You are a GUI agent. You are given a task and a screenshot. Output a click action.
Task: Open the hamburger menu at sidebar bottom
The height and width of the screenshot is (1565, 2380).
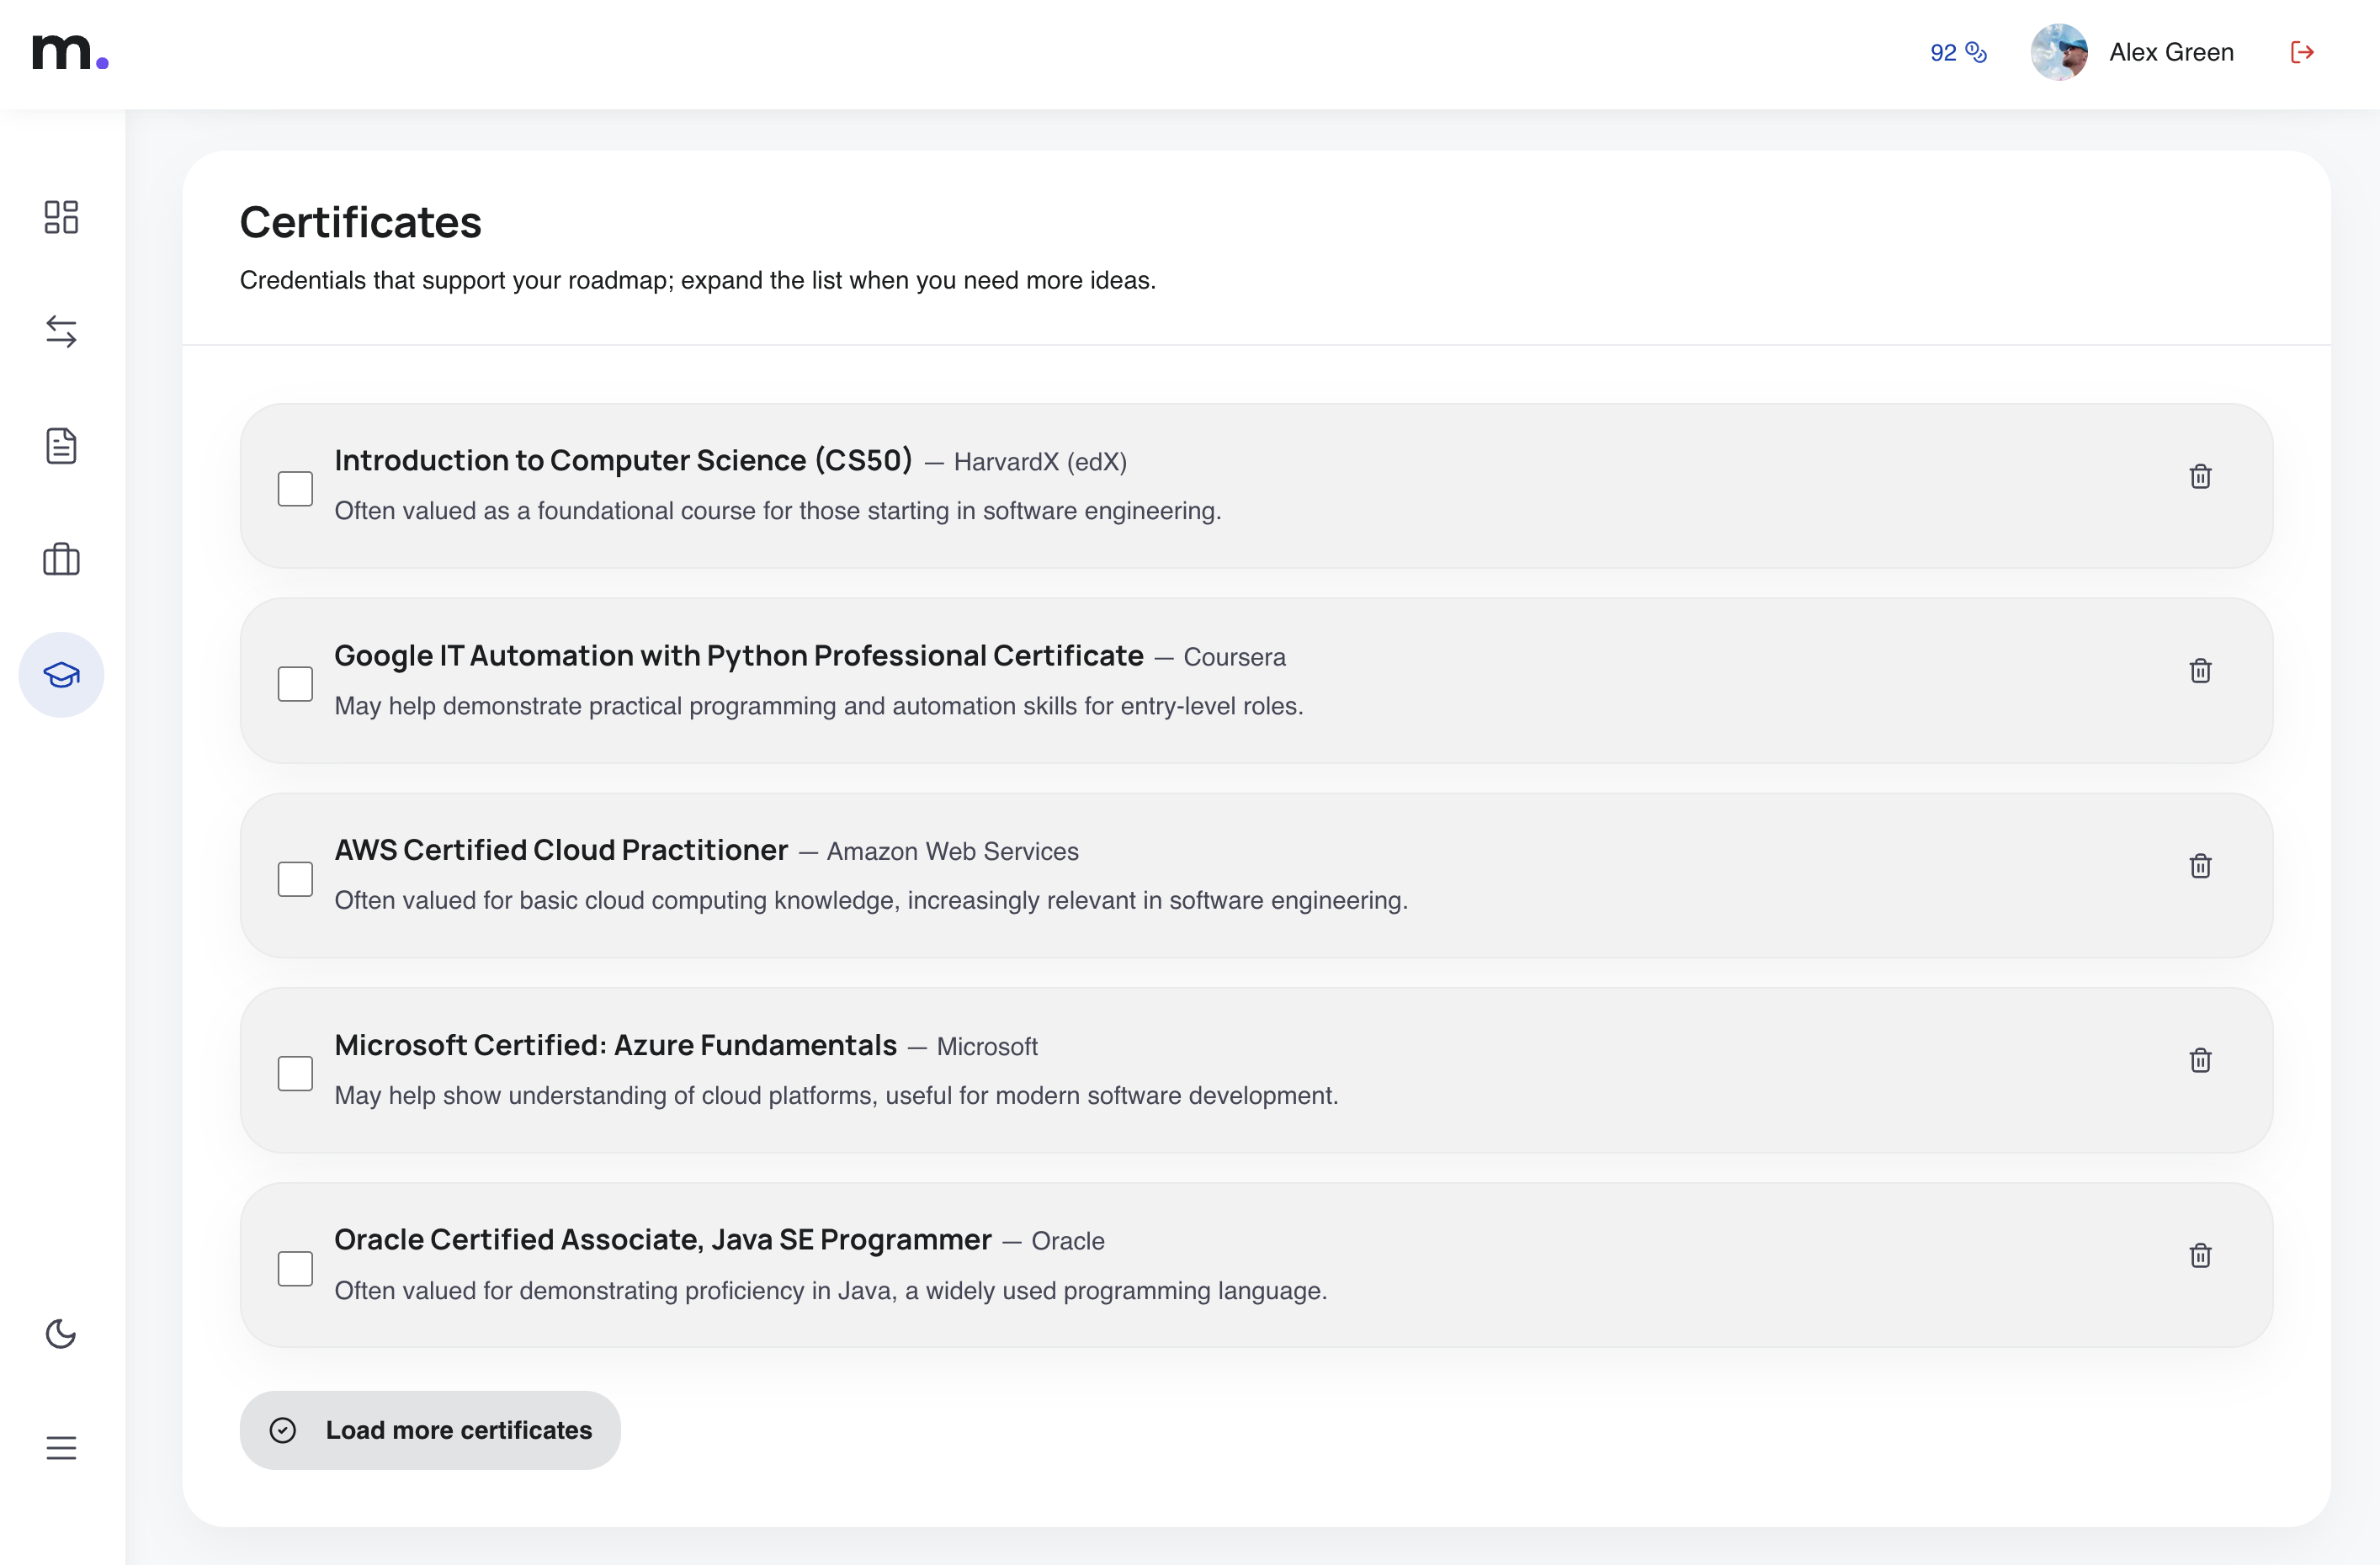pos(61,1448)
